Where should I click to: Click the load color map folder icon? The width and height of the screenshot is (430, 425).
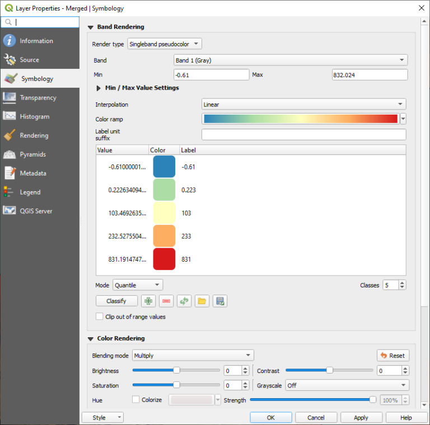click(202, 301)
